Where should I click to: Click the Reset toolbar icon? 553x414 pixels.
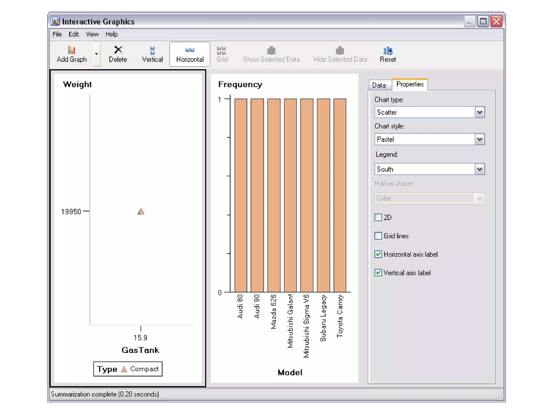pos(388,50)
